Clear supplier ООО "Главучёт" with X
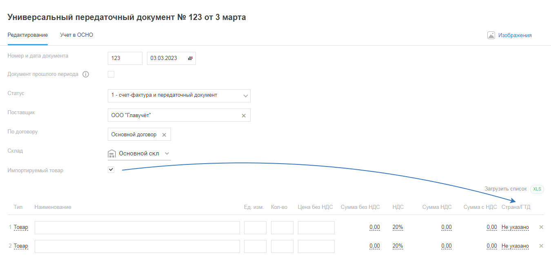The image size is (551, 255). tap(244, 115)
